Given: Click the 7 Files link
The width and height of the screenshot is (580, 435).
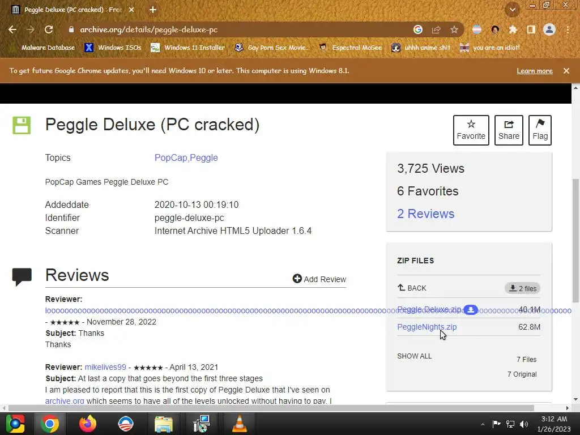Looking at the screenshot, I should 526,359.
